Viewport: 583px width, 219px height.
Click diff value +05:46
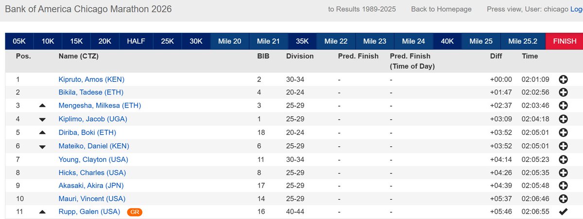[500, 212]
